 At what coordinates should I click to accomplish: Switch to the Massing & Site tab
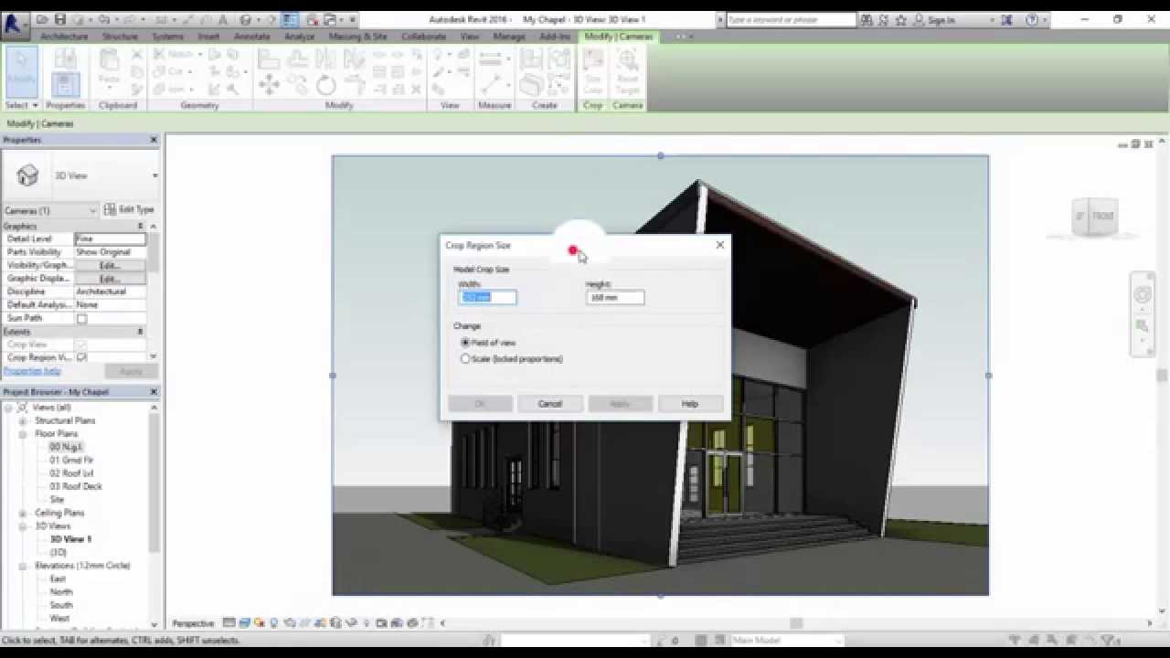(357, 37)
